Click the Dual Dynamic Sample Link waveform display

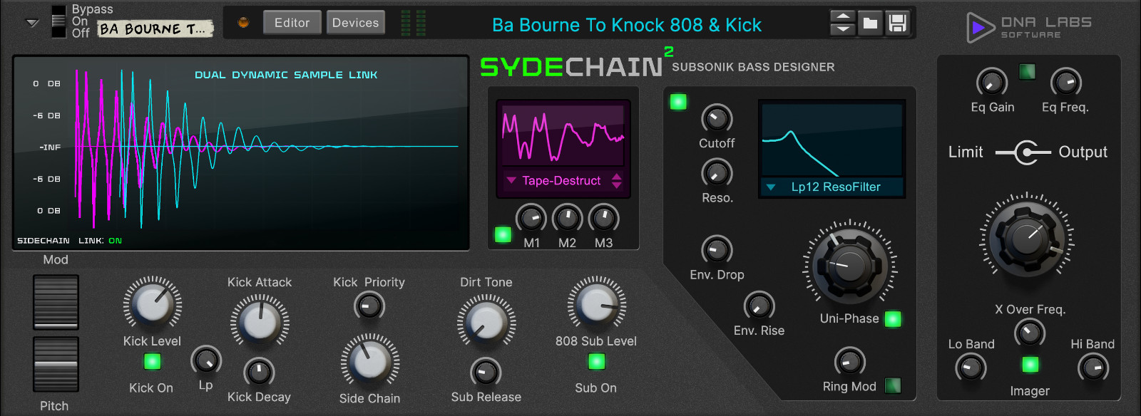click(x=241, y=152)
